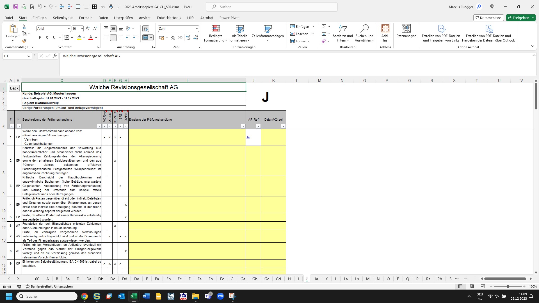Increase indent in Ausrichtung group
539x303 pixels.
[x=135, y=38]
